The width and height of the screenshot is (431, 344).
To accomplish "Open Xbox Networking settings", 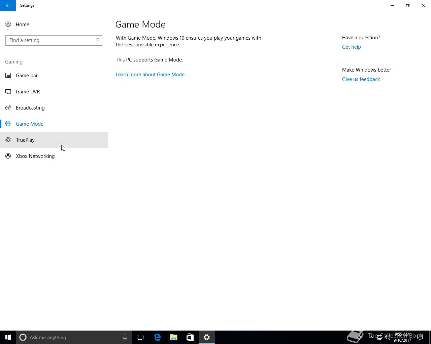I will point(54,156).
